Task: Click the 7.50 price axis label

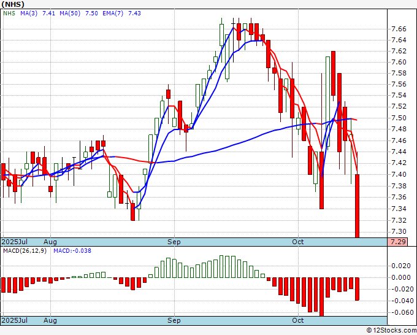Action: [399, 118]
